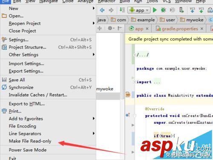Open Project Structure... menu entry

click(48, 47)
